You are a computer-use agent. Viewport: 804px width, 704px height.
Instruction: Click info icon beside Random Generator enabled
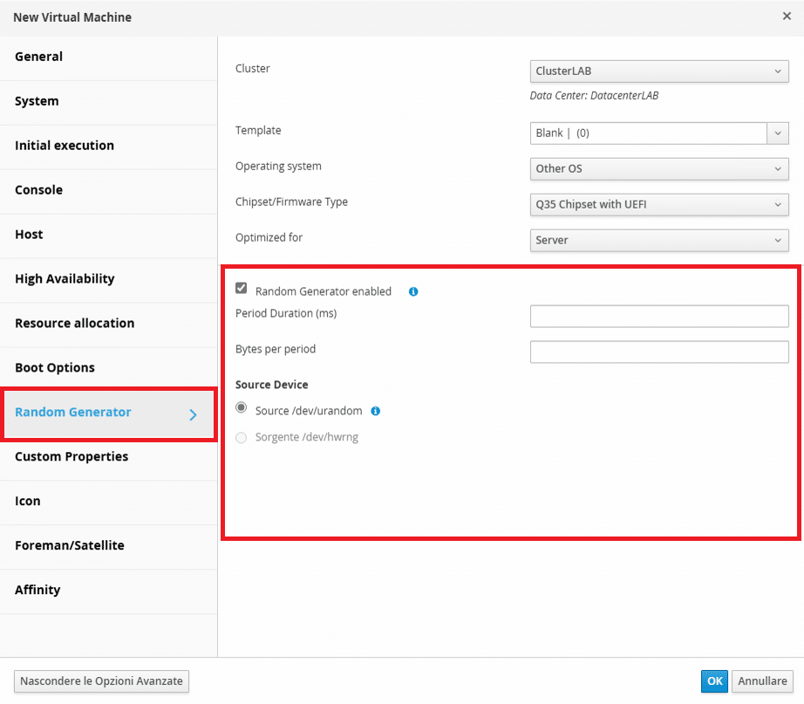413,291
